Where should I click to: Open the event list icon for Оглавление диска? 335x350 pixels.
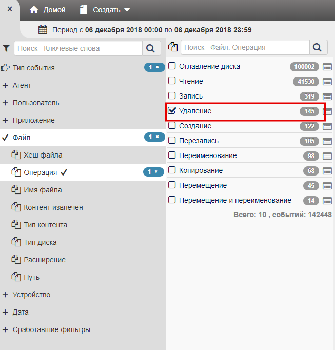pyautogui.click(x=327, y=67)
